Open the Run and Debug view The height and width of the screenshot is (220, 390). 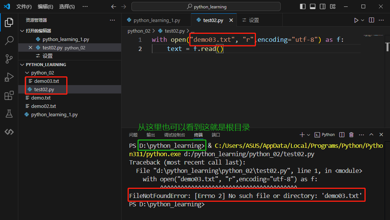9,77
